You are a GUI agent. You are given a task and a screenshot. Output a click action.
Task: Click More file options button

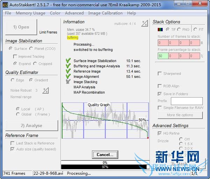180,115
